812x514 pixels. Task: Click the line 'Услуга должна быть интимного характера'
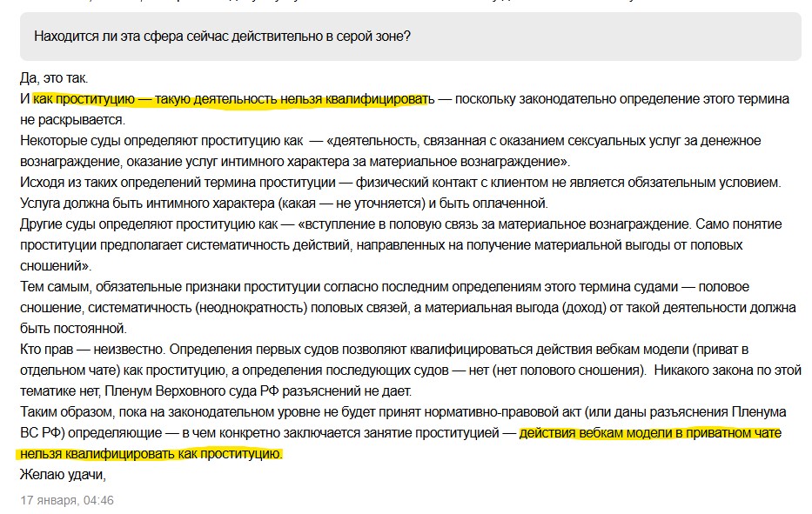click(284, 203)
